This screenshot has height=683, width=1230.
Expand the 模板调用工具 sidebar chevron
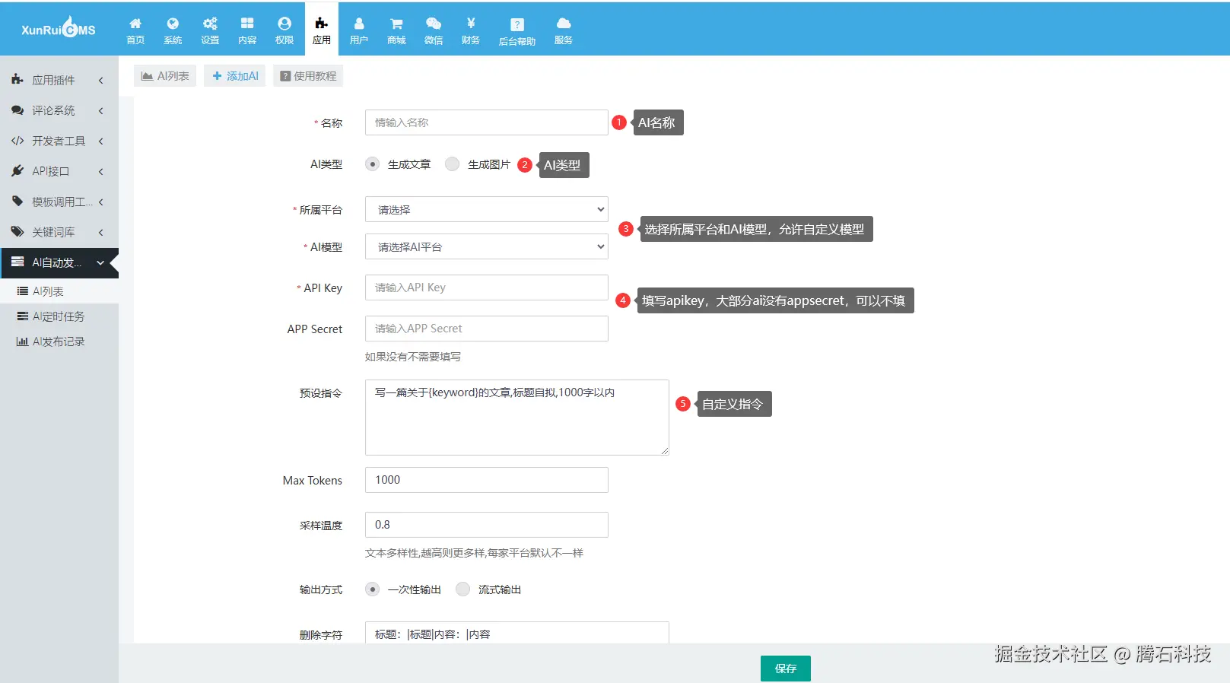pos(100,202)
